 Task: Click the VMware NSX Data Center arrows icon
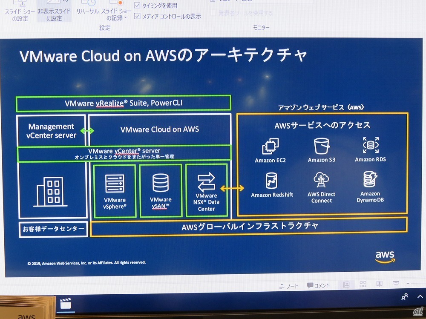tap(206, 182)
